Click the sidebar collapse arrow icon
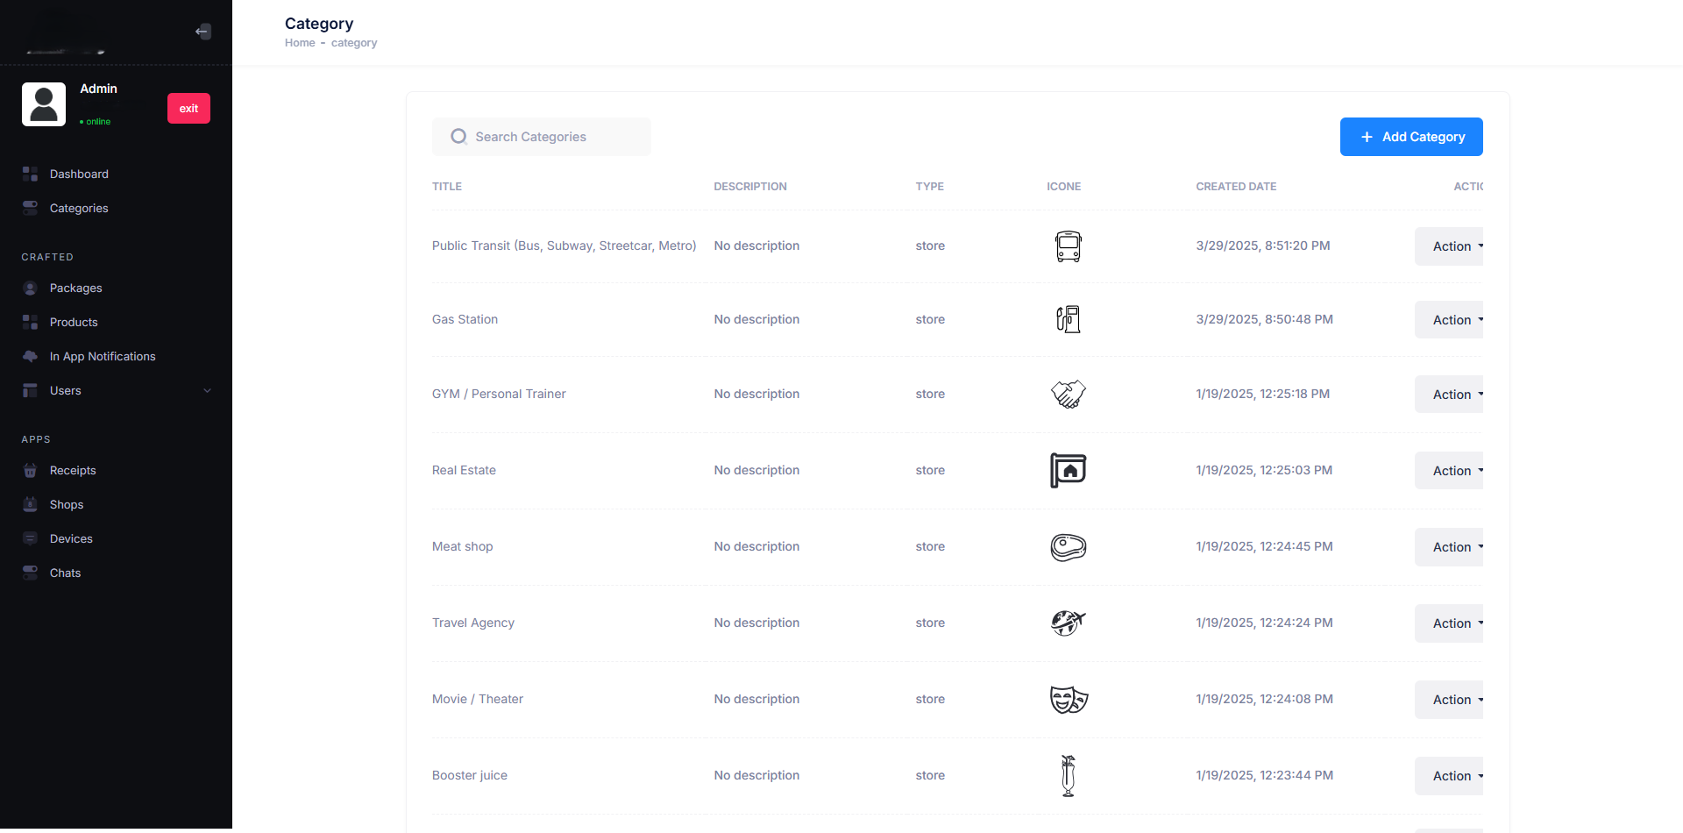 coord(202,32)
